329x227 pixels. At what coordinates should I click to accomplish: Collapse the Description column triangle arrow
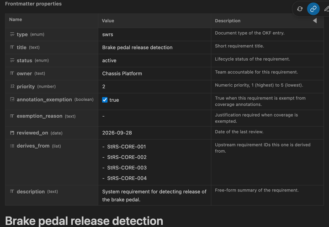(x=315, y=21)
